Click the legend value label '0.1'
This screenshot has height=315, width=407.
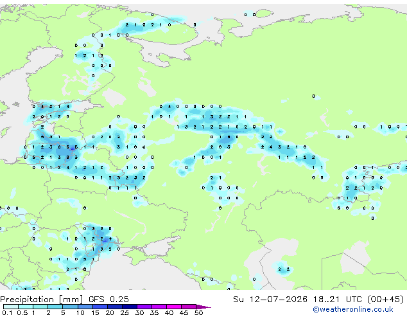(7, 312)
